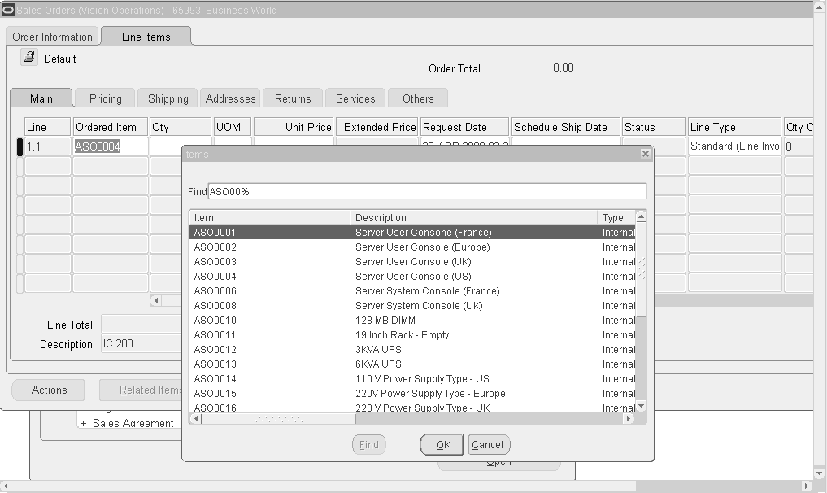Click the OK button in Items dialog
Screen dimensions: 827x493
[442, 444]
